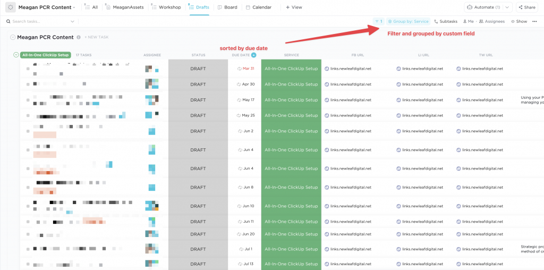Toggle Subtasks display
544x270 pixels.
tap(446, 21)
